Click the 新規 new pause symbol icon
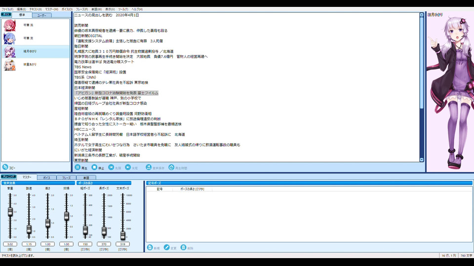This screenshot has width=474, height=266. (150, 247)
